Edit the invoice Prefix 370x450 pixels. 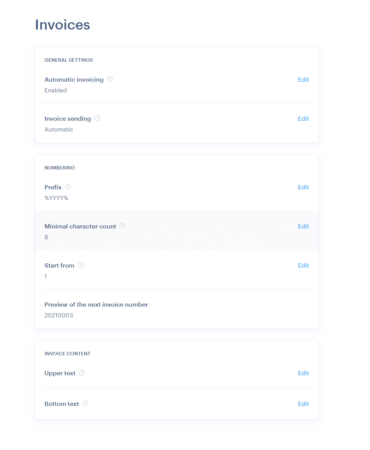point(303,187)
